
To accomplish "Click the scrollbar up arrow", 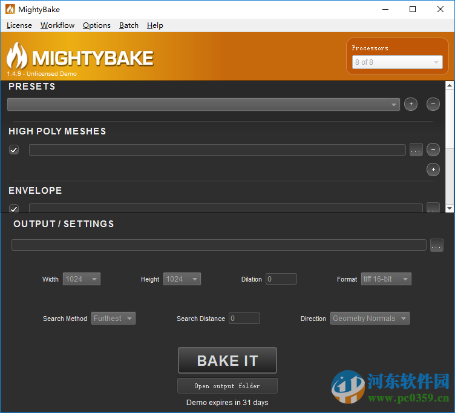I will 450,85.
